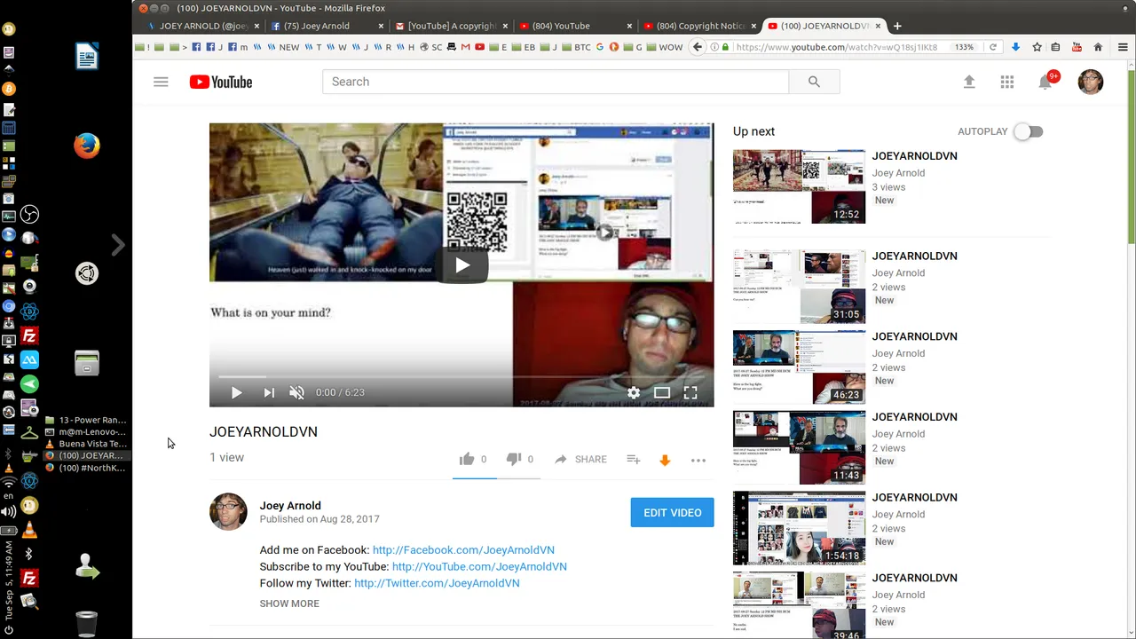Enter full screen mode in the player
The image size is (1136, 639).
[690, 392]
